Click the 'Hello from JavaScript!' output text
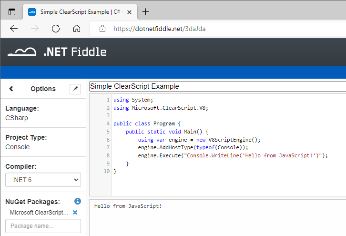346x236 pixels. (128, 206)
